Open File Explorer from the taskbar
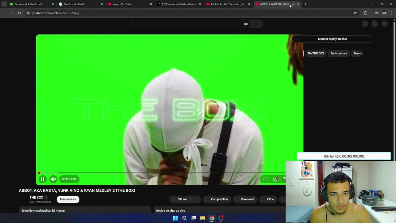The image size is (396, 223). click(x=203, y=218)
